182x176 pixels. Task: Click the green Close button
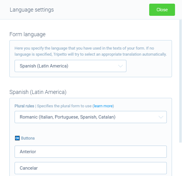(162, 10)
